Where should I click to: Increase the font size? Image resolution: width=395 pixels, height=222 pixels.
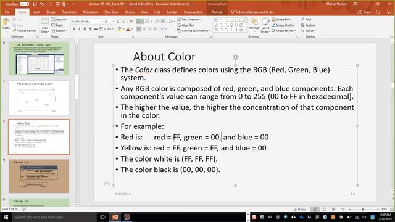click(118, 22)
